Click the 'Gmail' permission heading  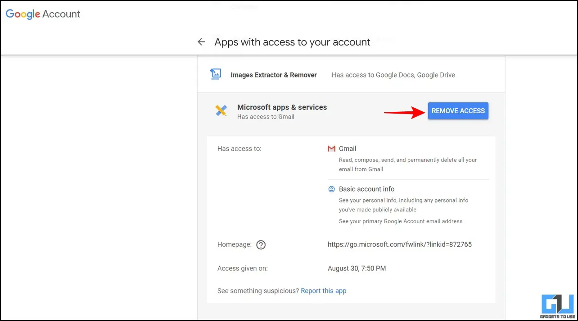coord(348,148)
